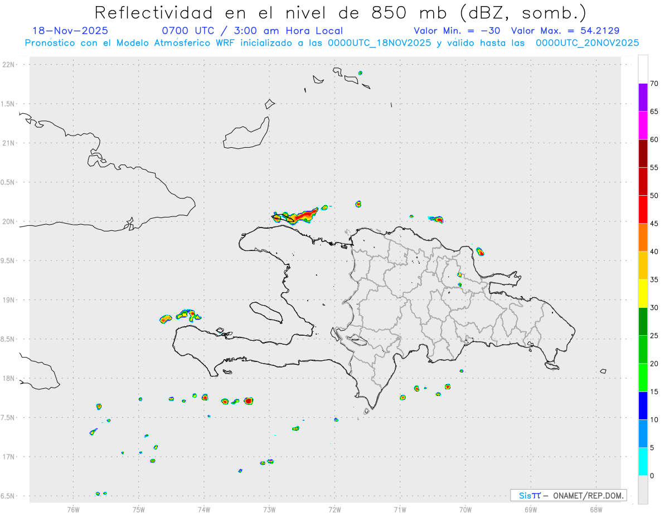Viewport: 669px width, 517px height.
Task: Click the '74W' longitude label
Action: coord(204,509)
